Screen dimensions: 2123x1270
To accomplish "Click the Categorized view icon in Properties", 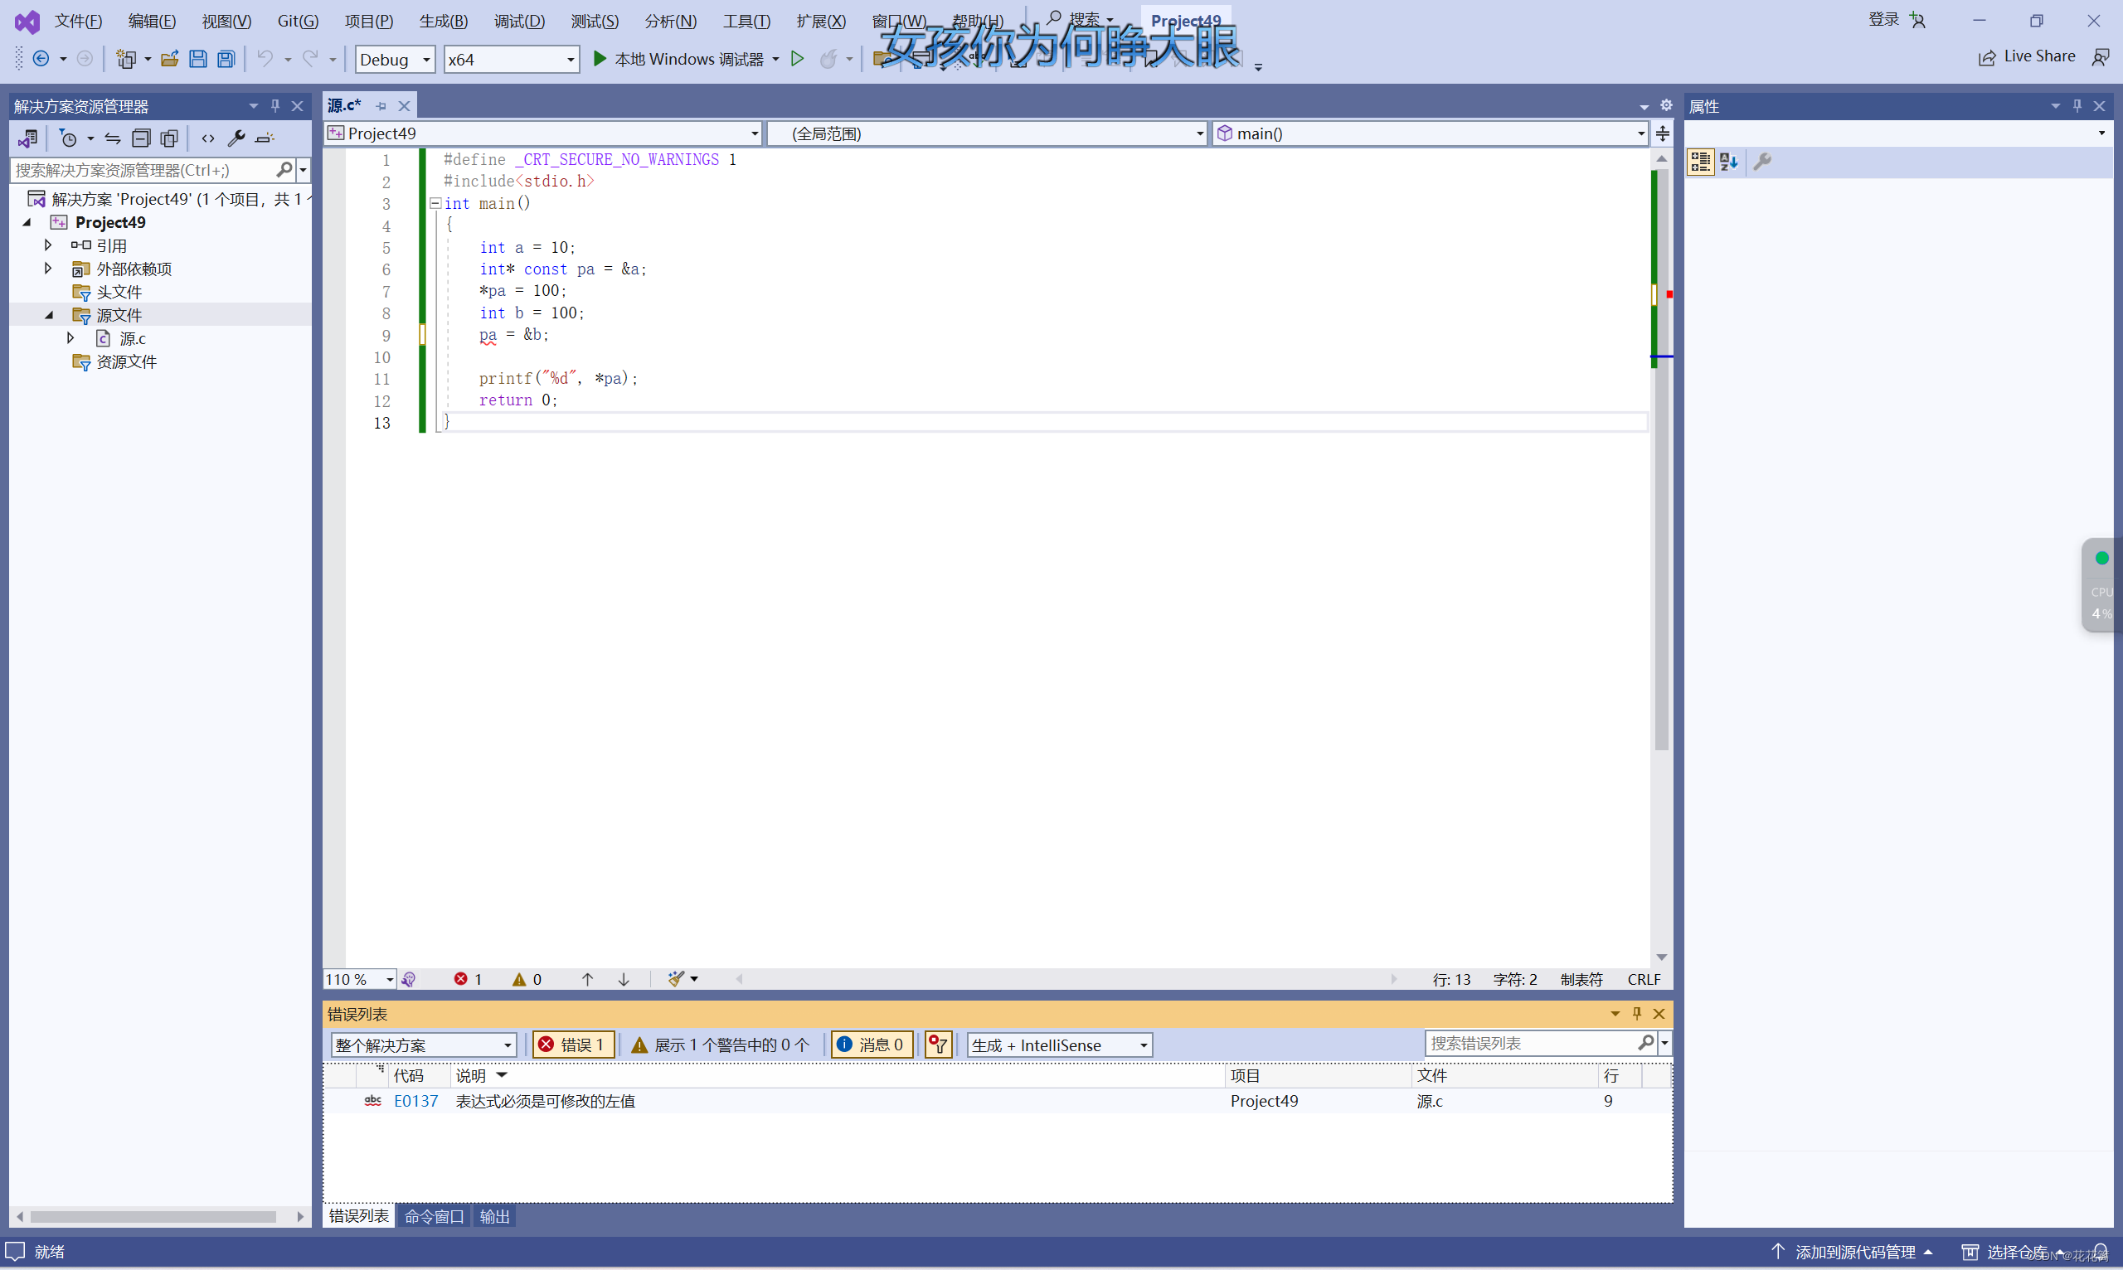I will tap(1700, 162).
